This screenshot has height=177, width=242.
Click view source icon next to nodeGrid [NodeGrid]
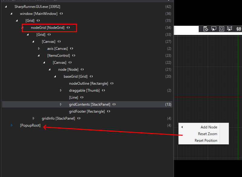(68, 28)
